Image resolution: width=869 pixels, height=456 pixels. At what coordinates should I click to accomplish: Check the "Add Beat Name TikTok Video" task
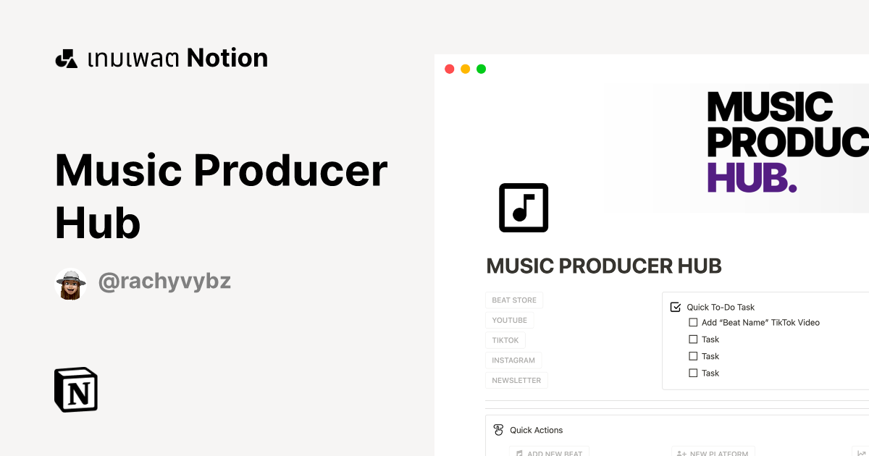[693, 322]
